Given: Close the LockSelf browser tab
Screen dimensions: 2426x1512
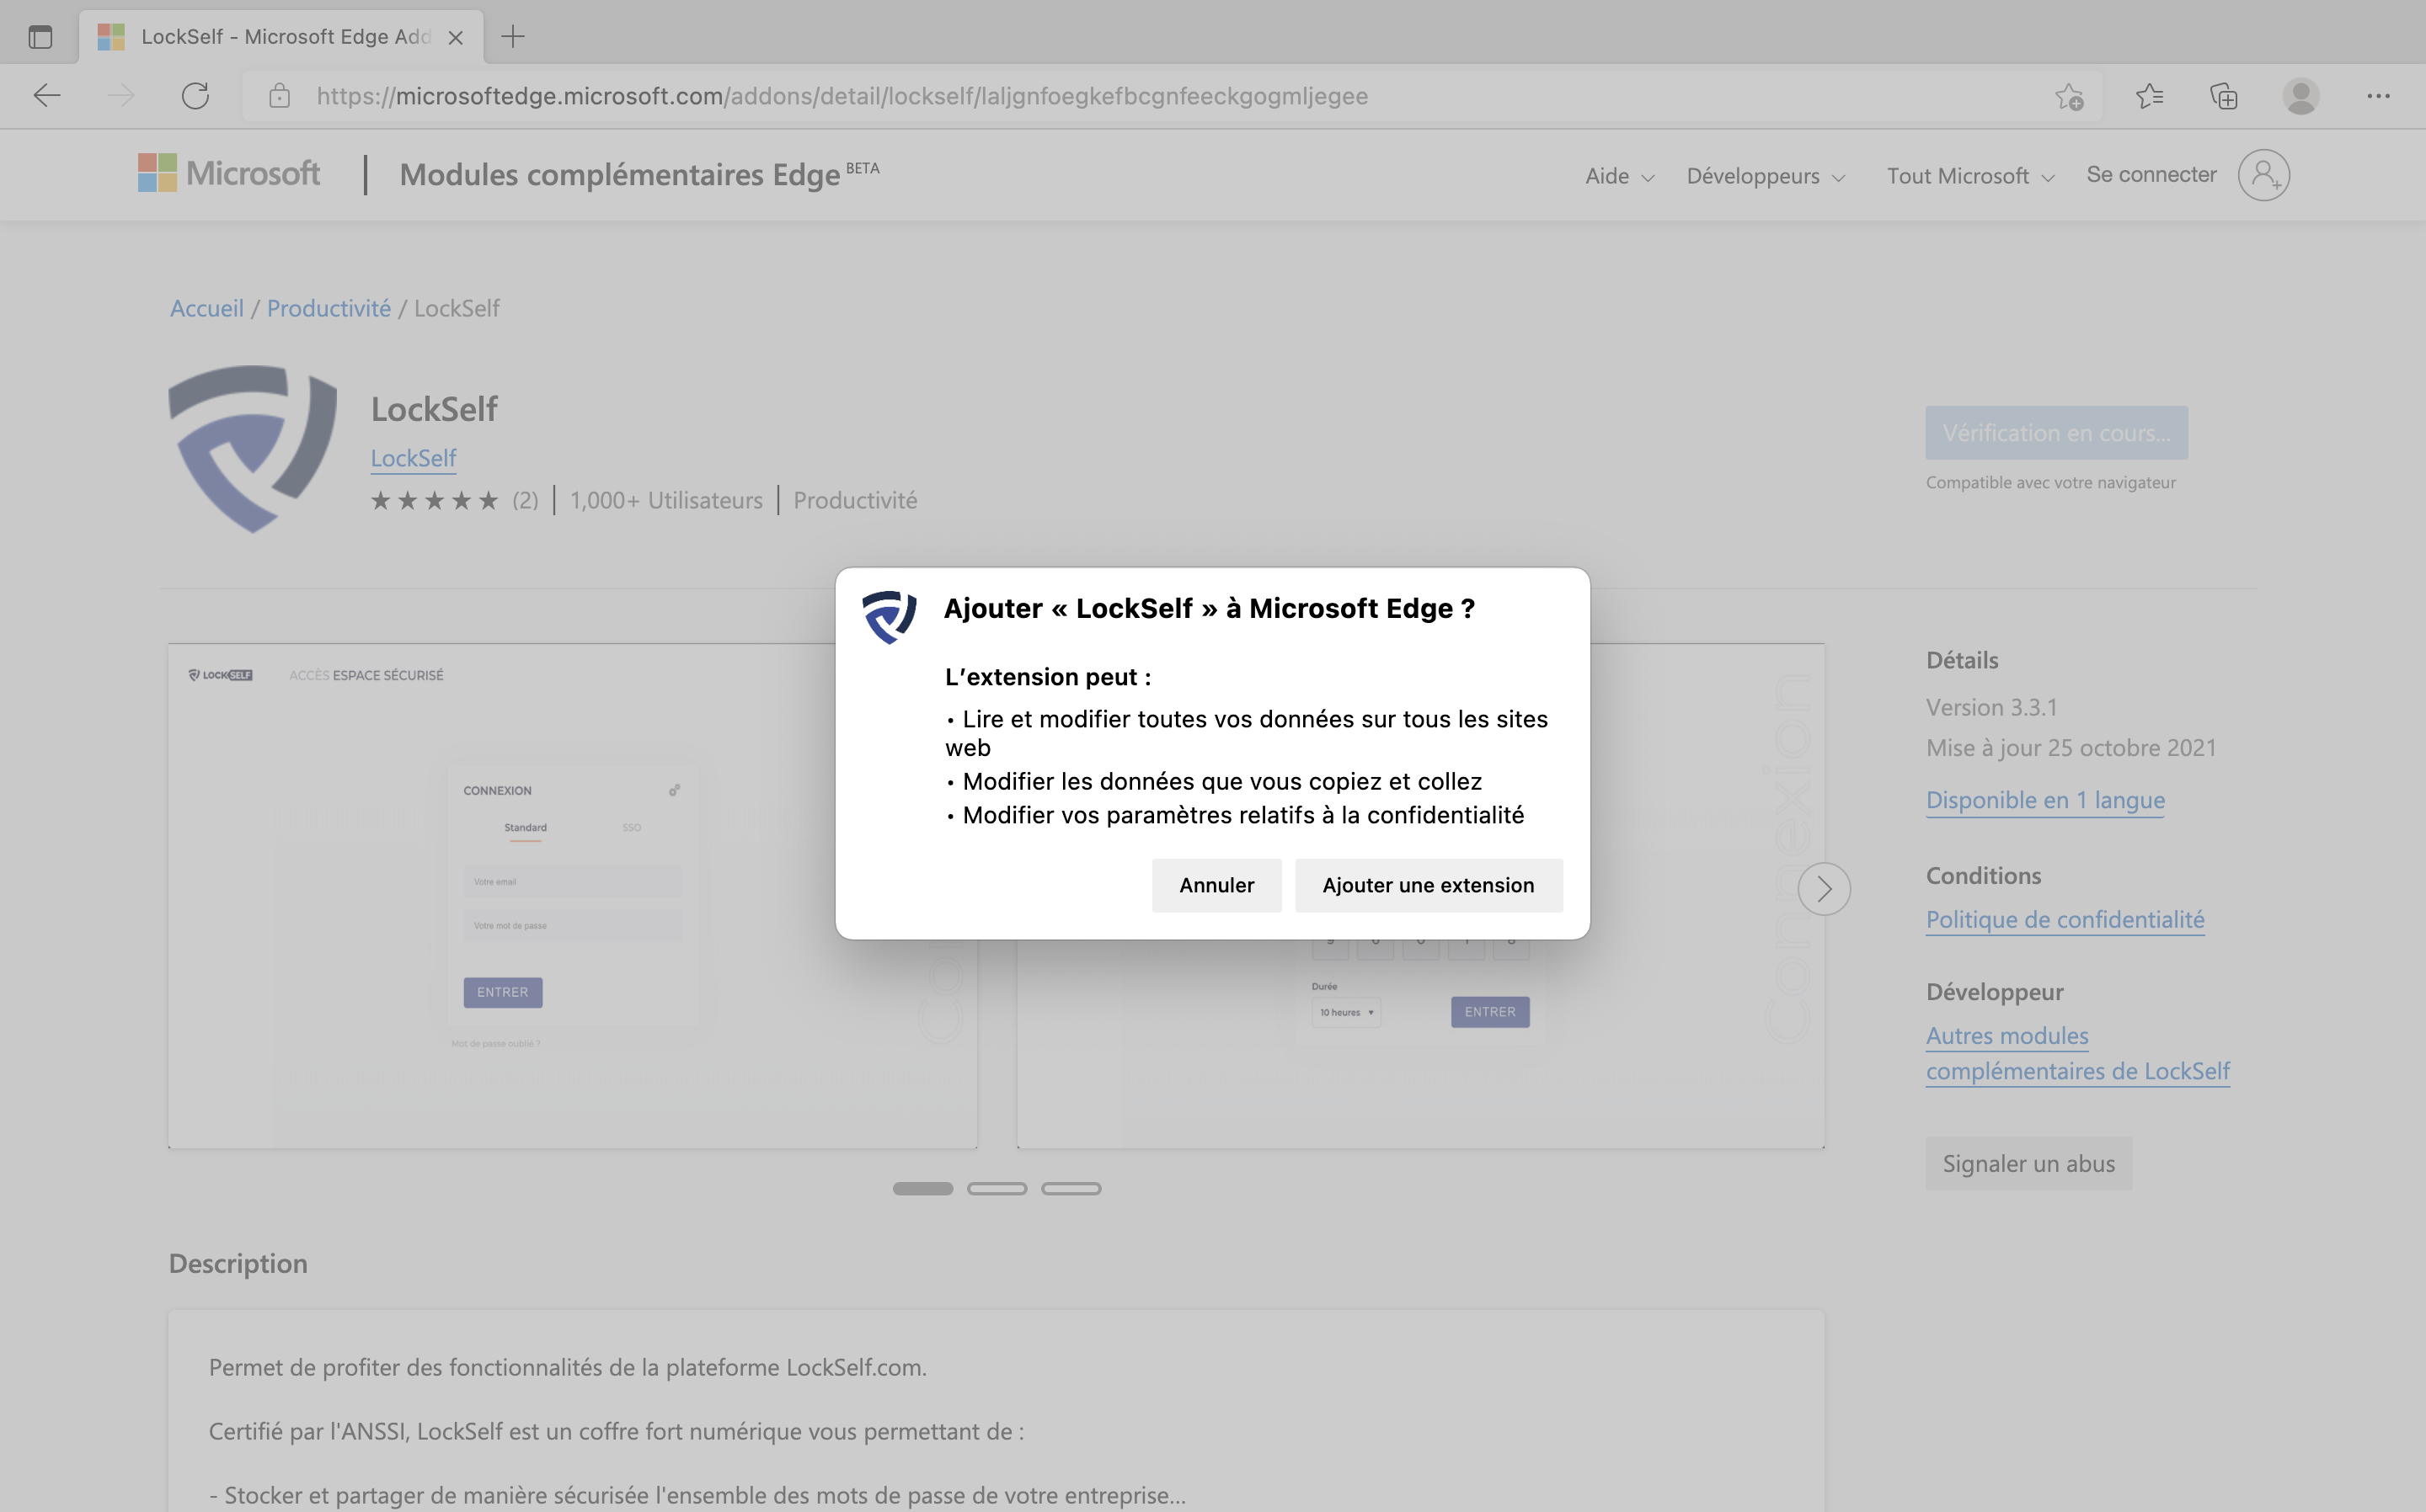Looking at the screenshot, I should 455,37.
